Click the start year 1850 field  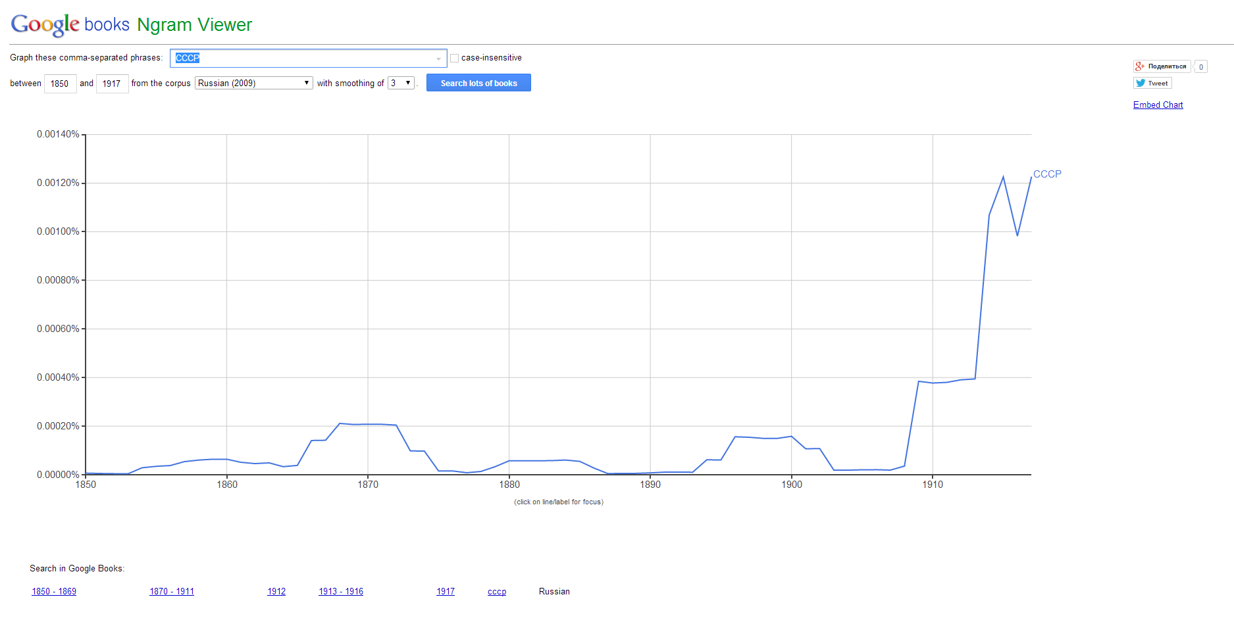coord(60,84)
